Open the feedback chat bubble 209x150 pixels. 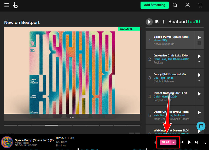201,126
